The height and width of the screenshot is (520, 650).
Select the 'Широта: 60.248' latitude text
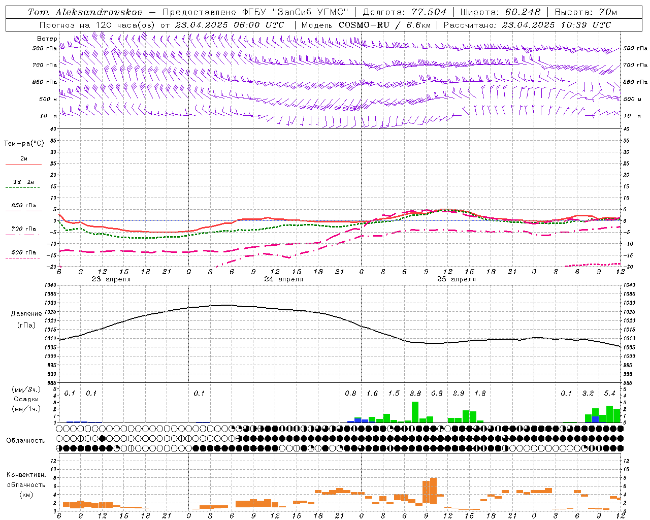point(500,12)
